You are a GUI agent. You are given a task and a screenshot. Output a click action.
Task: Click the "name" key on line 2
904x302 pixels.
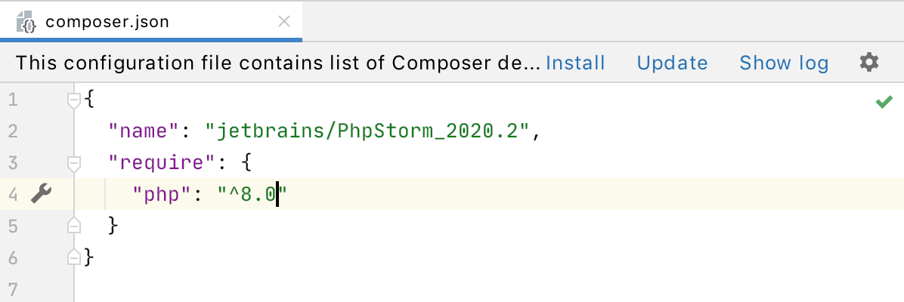click(145, 131)
